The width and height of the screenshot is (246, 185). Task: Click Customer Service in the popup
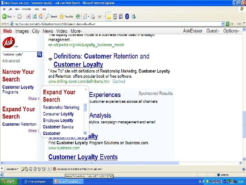point(58,127)
